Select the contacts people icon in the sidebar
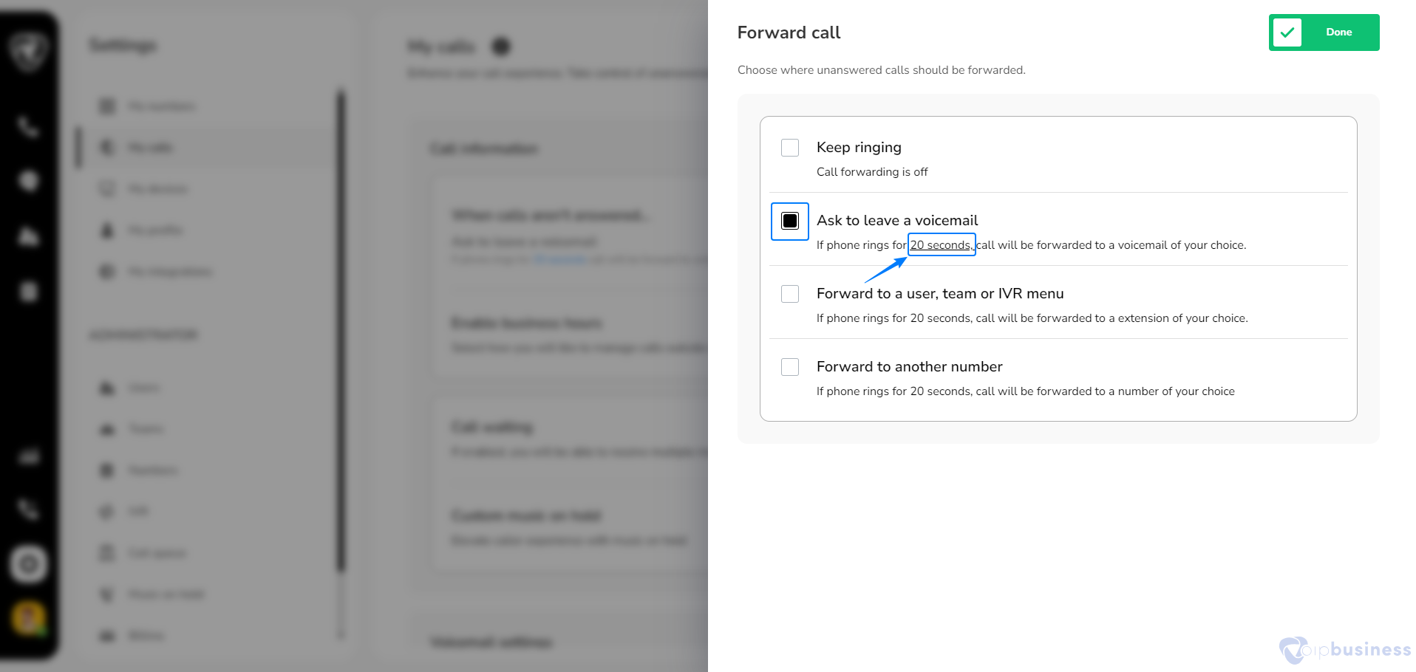 tap(28, 236)
